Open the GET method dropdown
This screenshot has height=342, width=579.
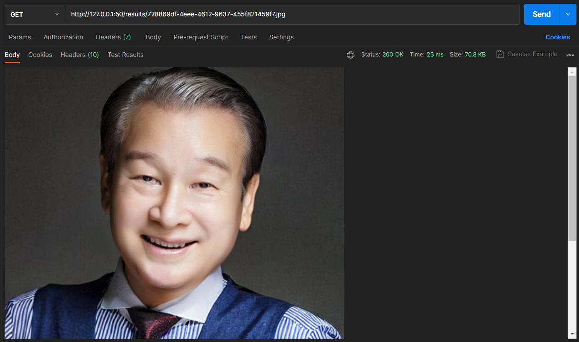[35, 14]
